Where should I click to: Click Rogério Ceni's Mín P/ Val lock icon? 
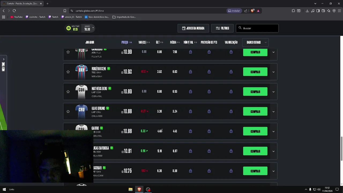tap(191, 72)
